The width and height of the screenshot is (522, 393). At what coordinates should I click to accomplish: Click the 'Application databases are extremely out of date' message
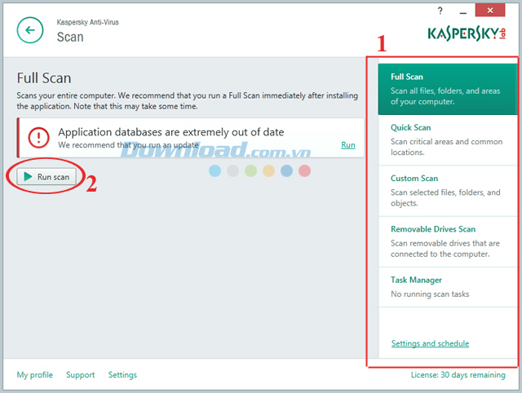171,132
